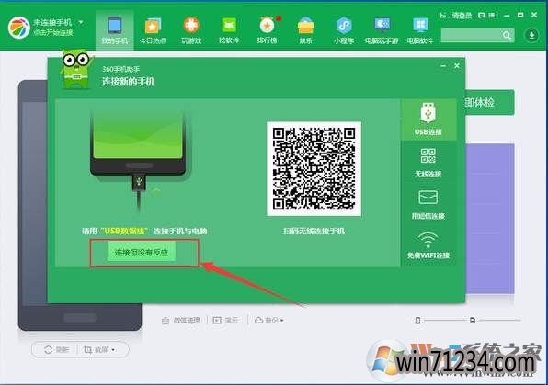Click the 刷新 refresh button

tap(57, 350)
